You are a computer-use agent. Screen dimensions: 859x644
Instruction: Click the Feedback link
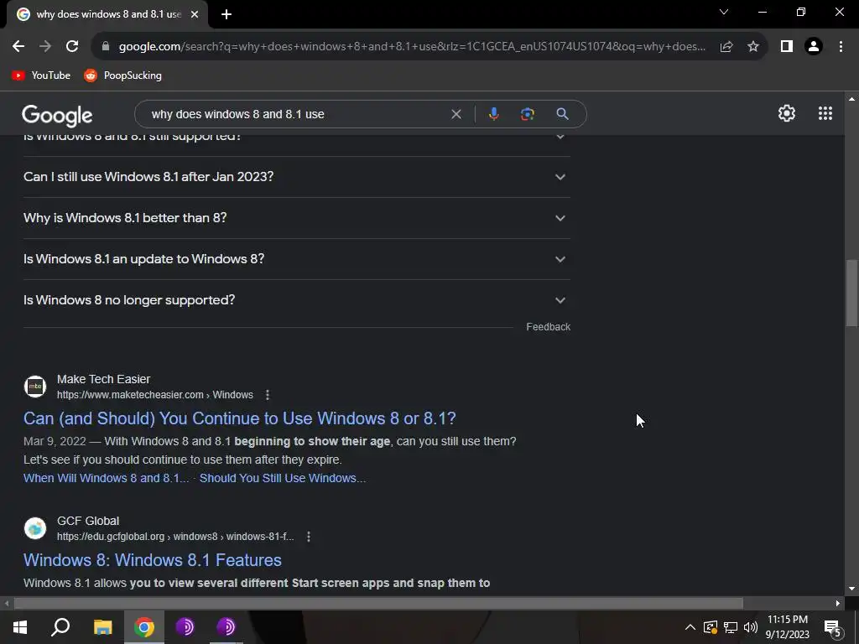coord(549,327)
